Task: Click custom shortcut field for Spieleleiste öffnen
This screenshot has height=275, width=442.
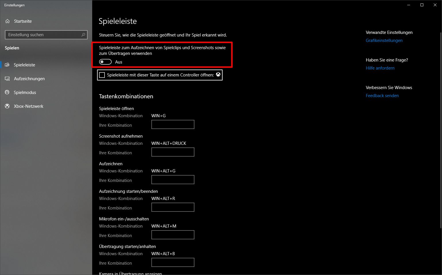Action: tap(173, 124)
